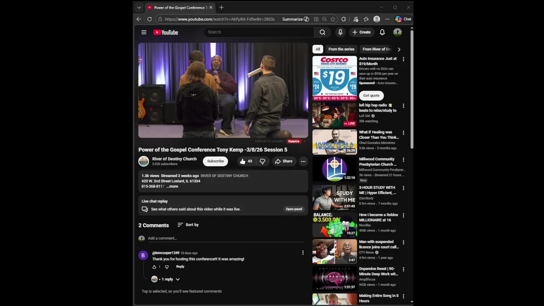Like the @bevcooper1349 comment
544x306 pixels.
pyautogui.click(x=154, y=267)
